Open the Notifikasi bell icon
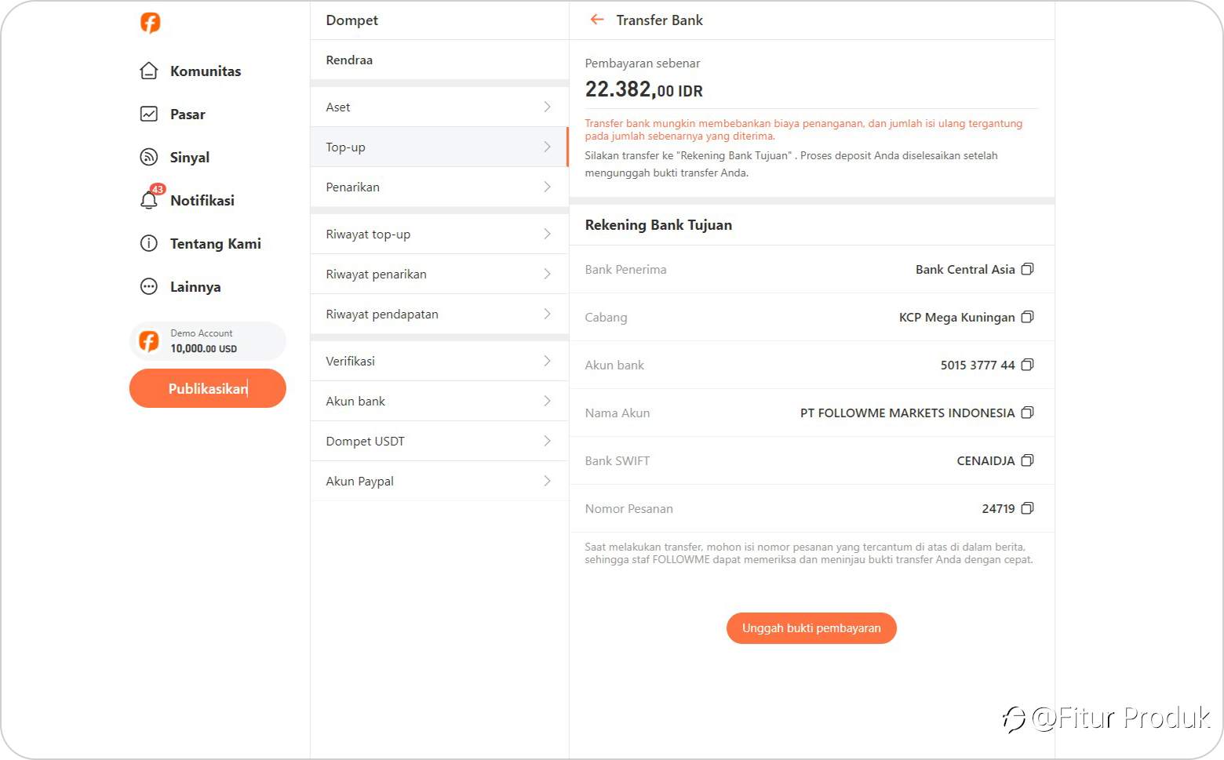1224x760 pixels. tap(148, 200)
